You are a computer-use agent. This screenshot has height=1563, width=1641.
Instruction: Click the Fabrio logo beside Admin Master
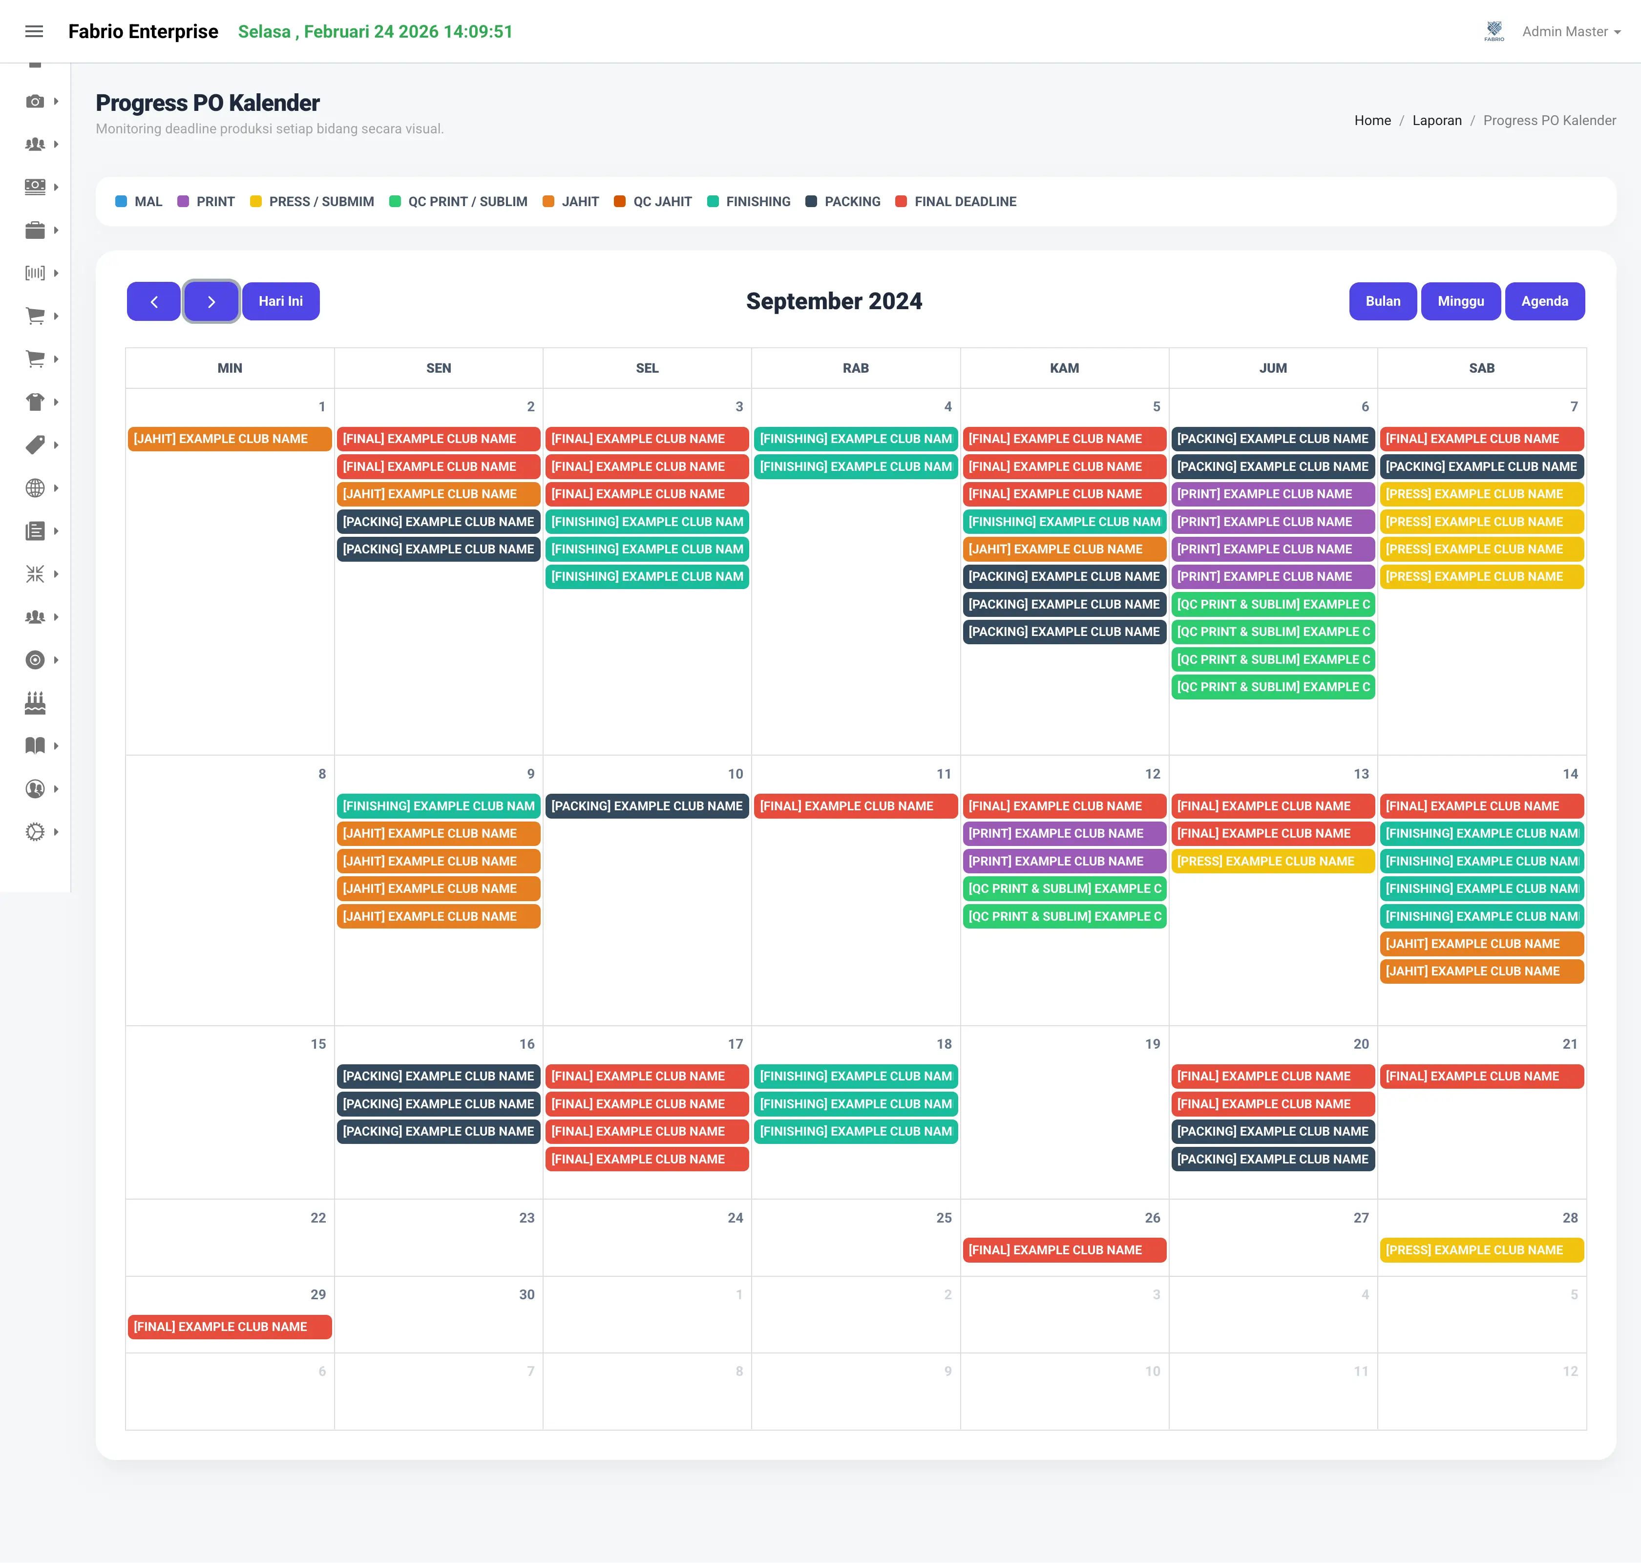pos(1494,32)
